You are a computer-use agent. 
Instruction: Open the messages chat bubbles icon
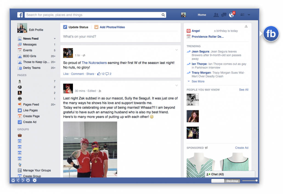pos(224,15)
